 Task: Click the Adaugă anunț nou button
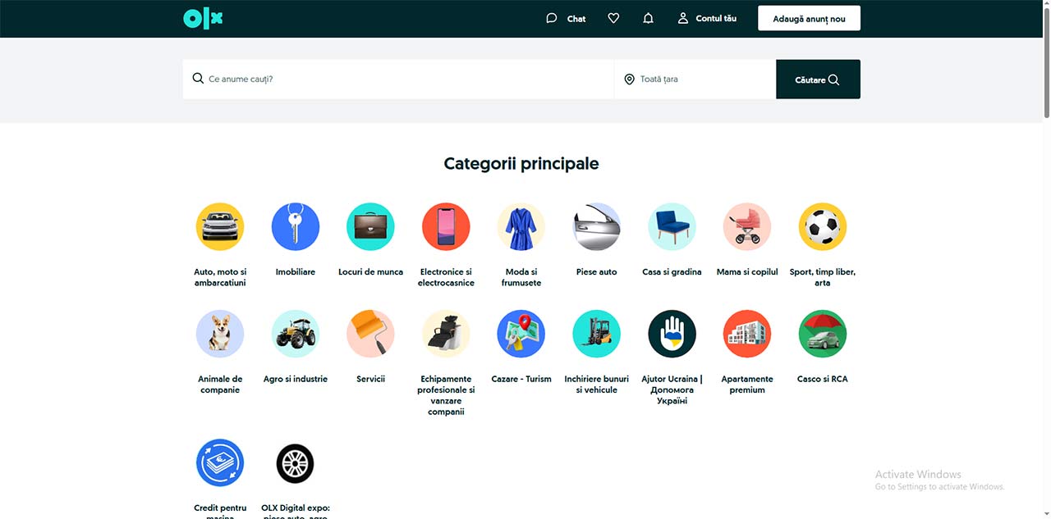pos(809,17)
